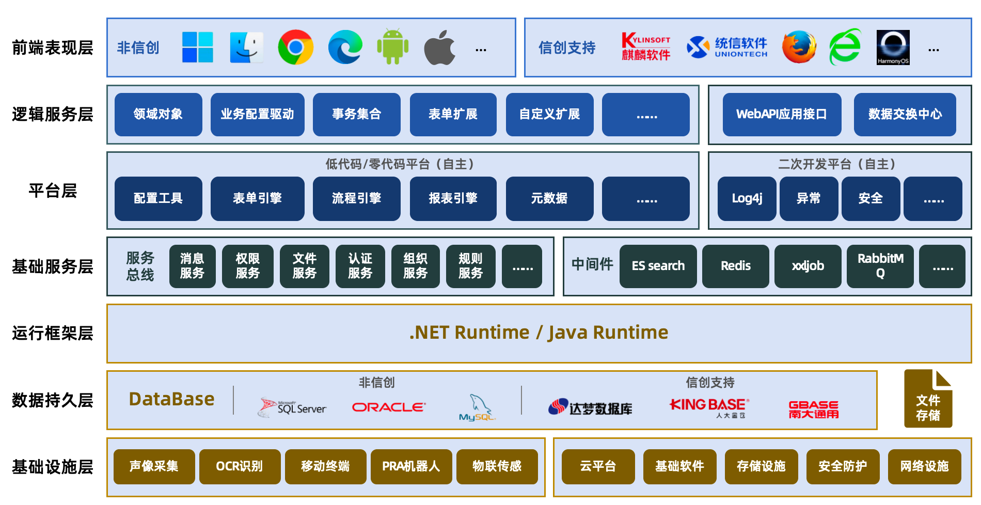The image size is (981, 505).
Task: Click the Microsoft Edge icon
Action: (x=345, y=48)
